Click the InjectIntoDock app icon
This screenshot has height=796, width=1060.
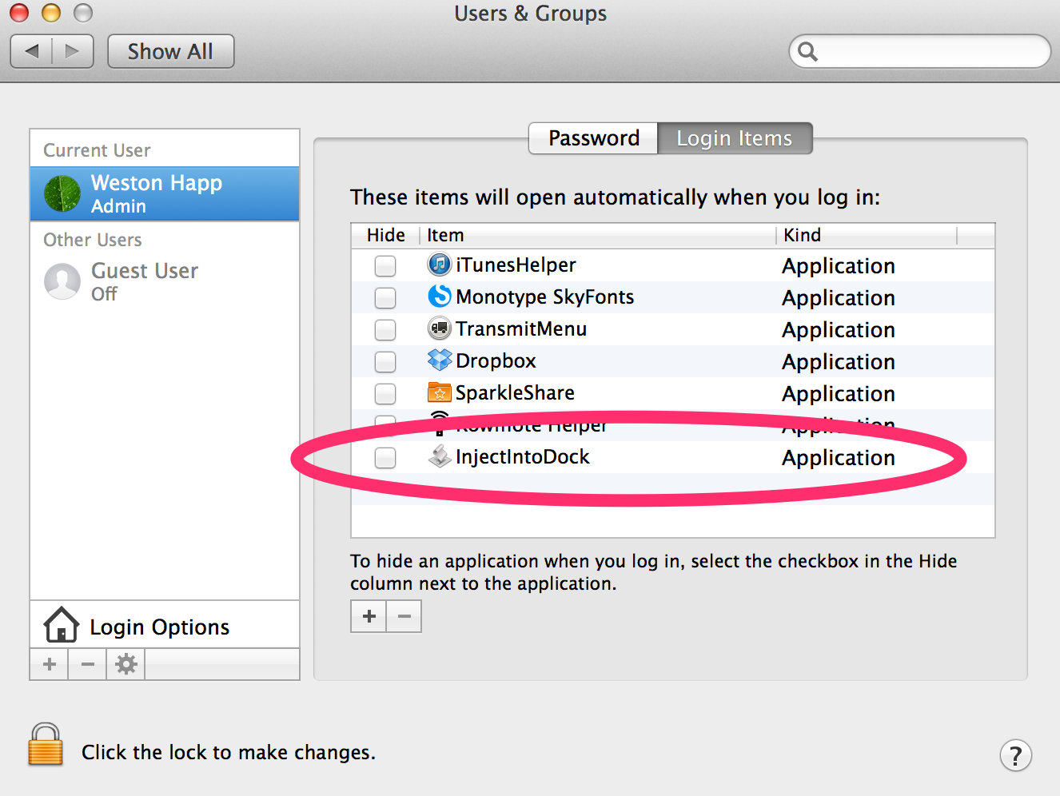tap(440, 456)
